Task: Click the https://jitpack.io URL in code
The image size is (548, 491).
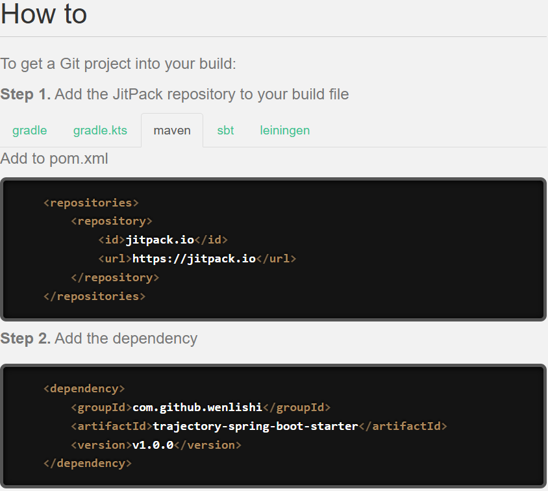Action: tap(193, 258)
